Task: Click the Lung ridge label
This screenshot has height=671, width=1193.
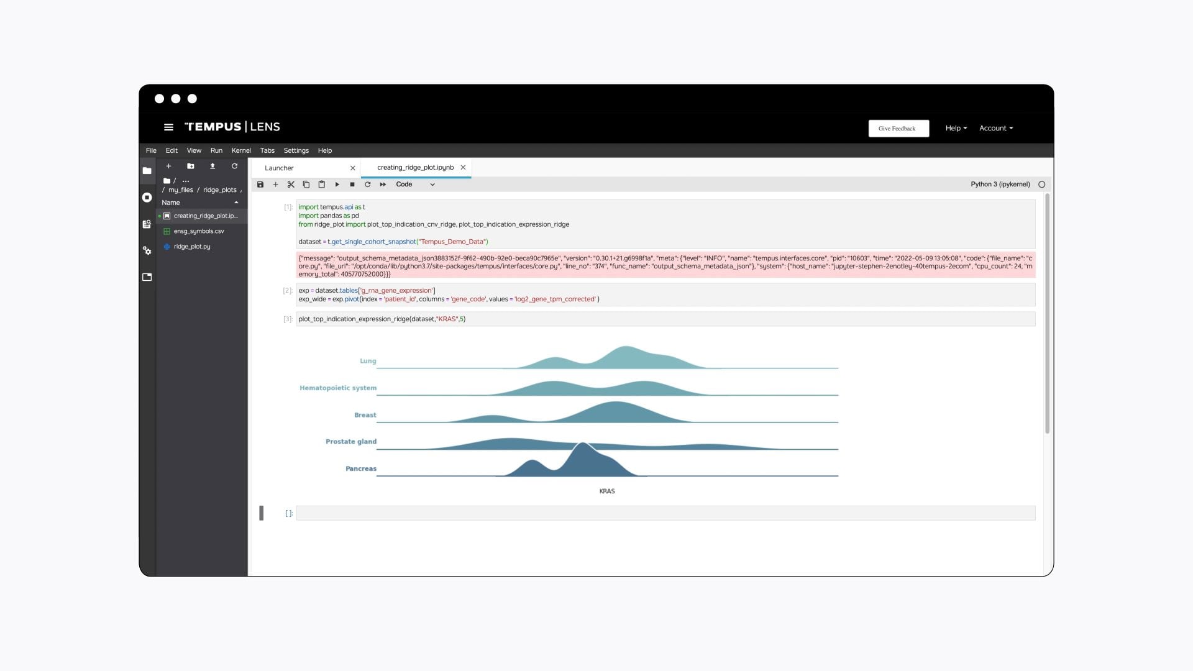Action: [368, 361]
